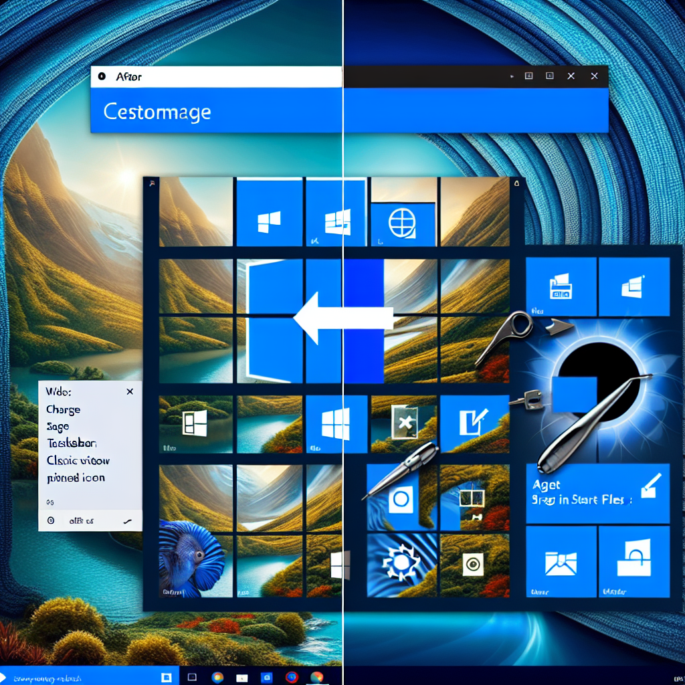
Task: Choose Sage in the Wide menu
Action: tap(58, 427)
